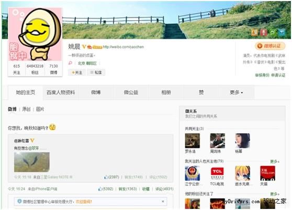Switch to the 赞 tab
Image resolution: width=292 pixels, height=210 pixels.
tap(201, 92)
